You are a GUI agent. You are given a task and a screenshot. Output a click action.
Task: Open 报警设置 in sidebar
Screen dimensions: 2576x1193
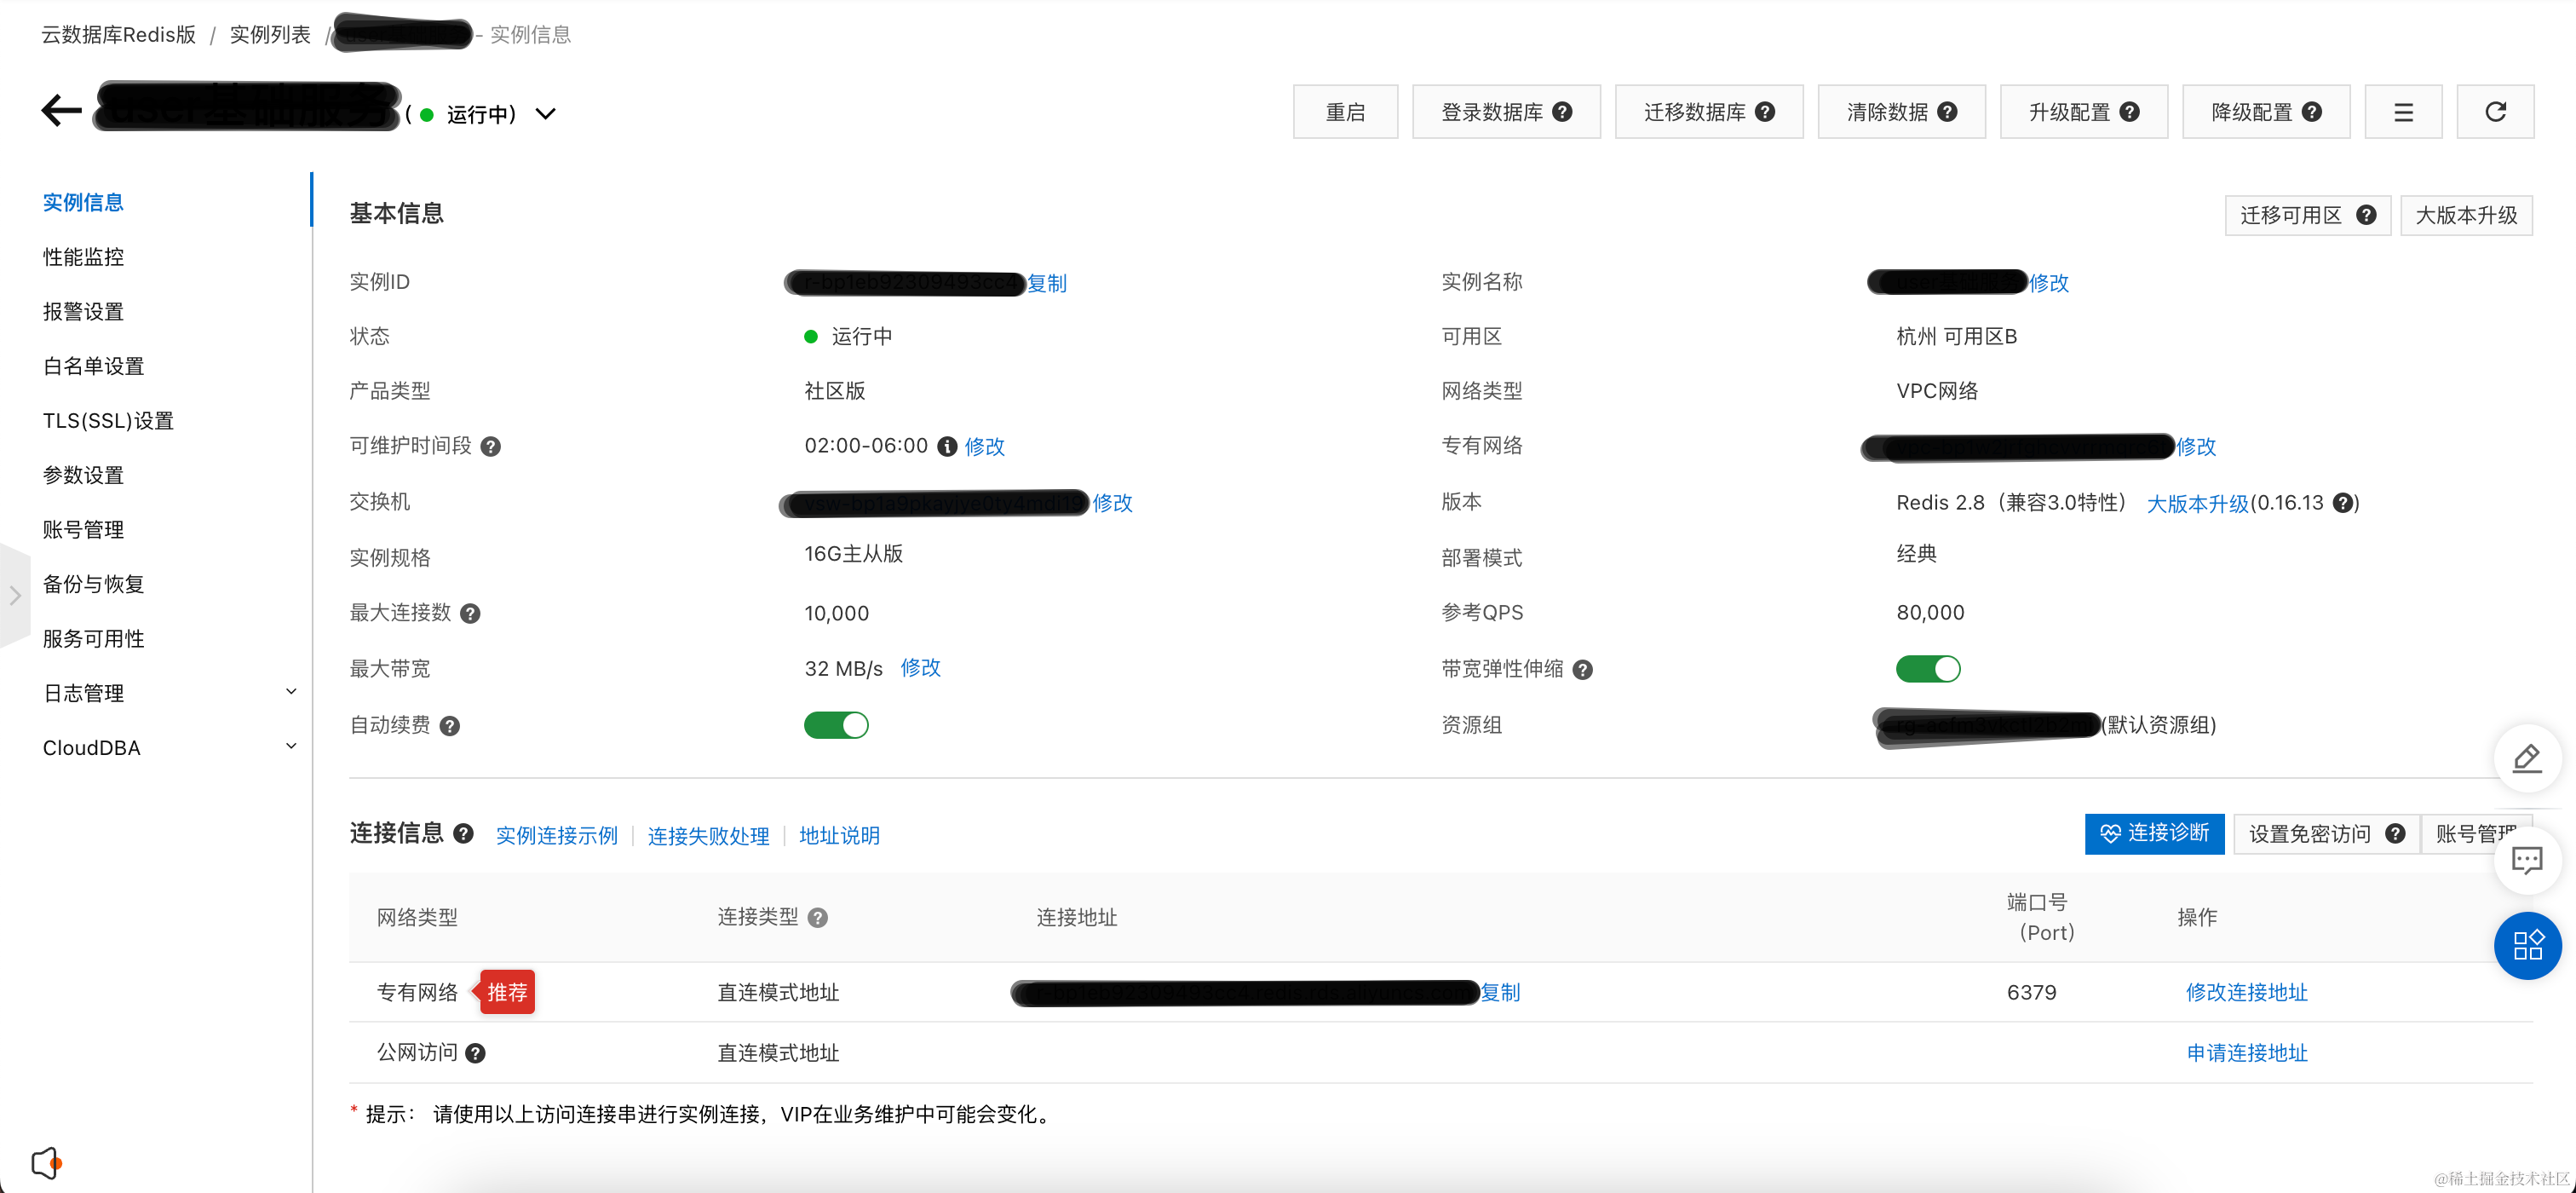[83, 312]
